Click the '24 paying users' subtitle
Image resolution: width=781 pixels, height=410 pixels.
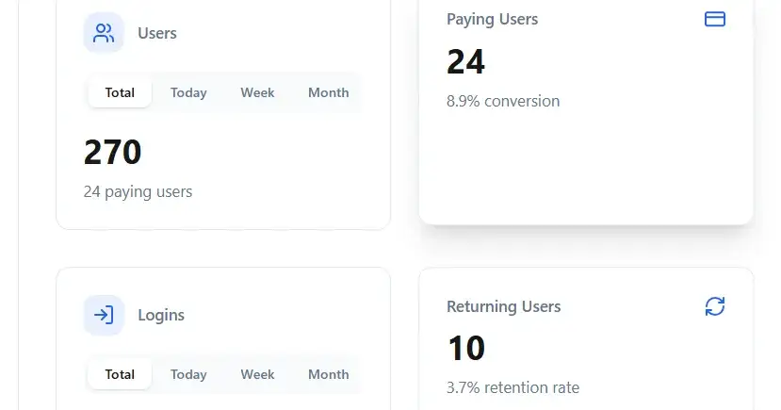tap(138, 191)
